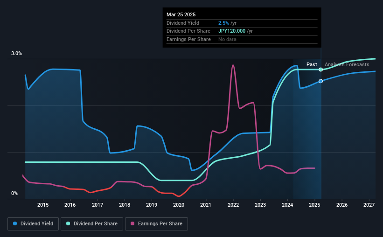The width and height of the screenshot is (383, 237).
Task: Click the 2024 x-axis label
Action: (x=287, y=205)
